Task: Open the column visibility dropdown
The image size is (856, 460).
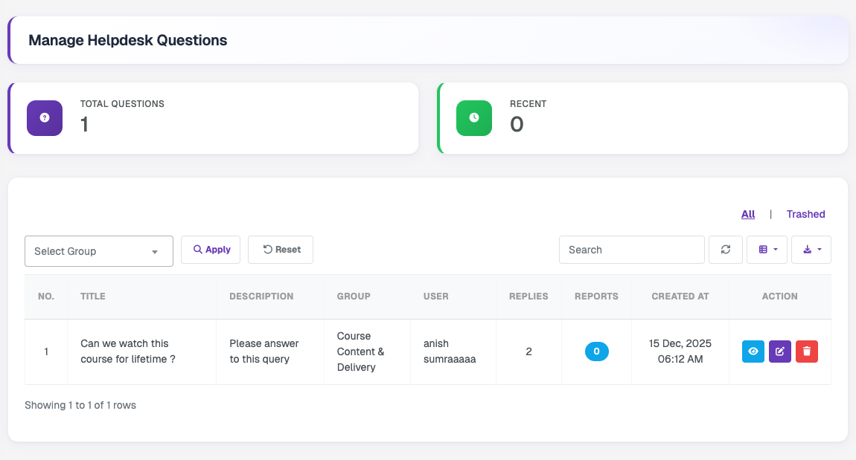Action: pyautogui.click(x=767, y=250)
